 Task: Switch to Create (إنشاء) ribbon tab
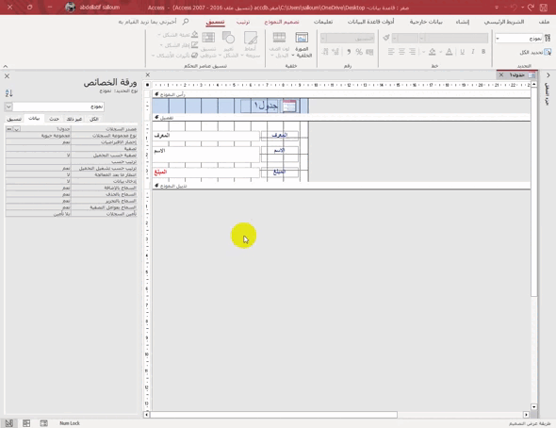pyautogui.click(x=463, y=22)
